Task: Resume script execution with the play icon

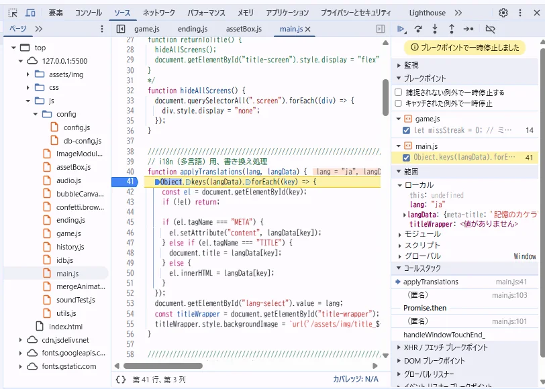Action: coord(401,29)
